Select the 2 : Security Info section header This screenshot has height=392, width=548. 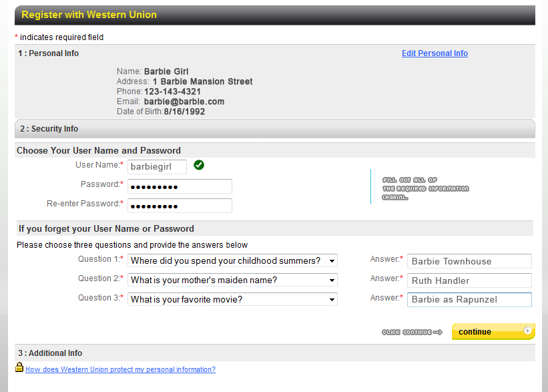click(x=275, y=129)
